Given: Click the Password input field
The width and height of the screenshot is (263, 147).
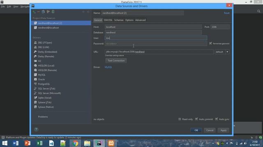Looking at the screenshot, I should 156,44.
